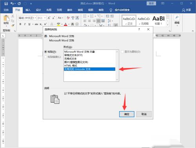This screenshot has height=148, width=196.
Task: Click the red font color A swatch
Action: click(65, 24)
